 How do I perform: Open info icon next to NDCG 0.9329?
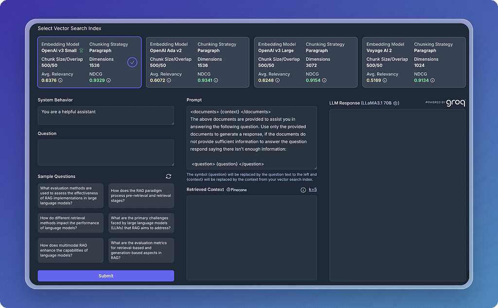coord(108,80)
